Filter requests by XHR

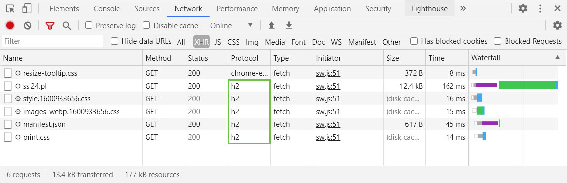pos(202,42)
